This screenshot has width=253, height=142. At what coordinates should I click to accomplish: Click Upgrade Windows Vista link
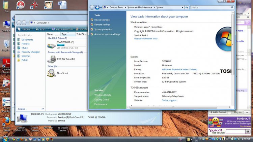pos(146,39)
